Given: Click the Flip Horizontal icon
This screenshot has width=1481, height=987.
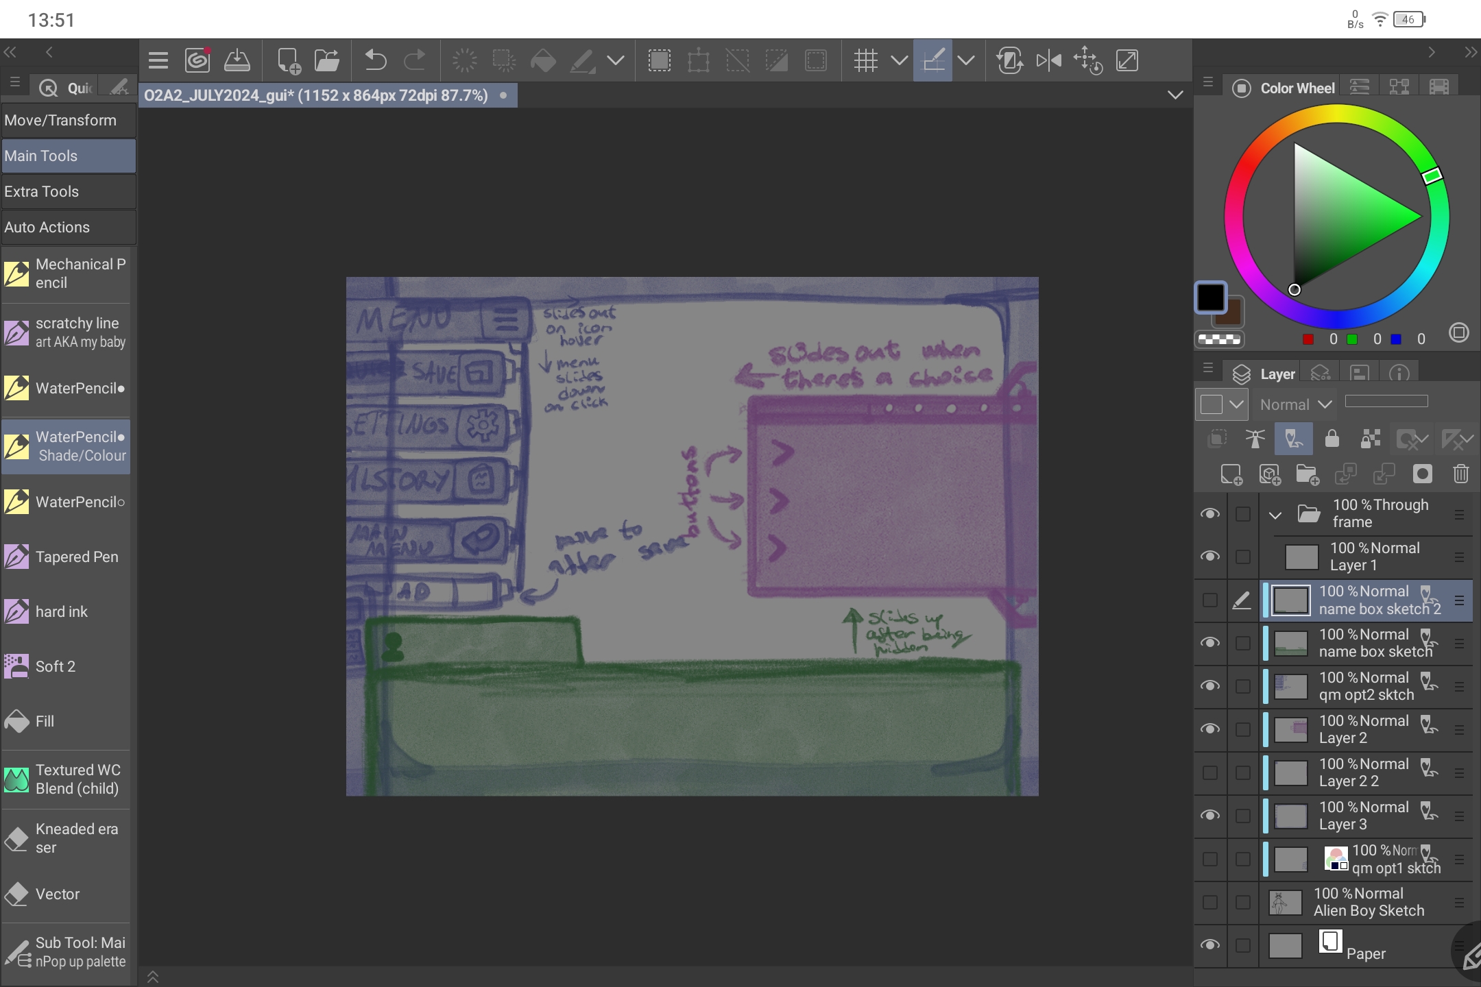Looking at the screenshot, I should (1048, 61).
